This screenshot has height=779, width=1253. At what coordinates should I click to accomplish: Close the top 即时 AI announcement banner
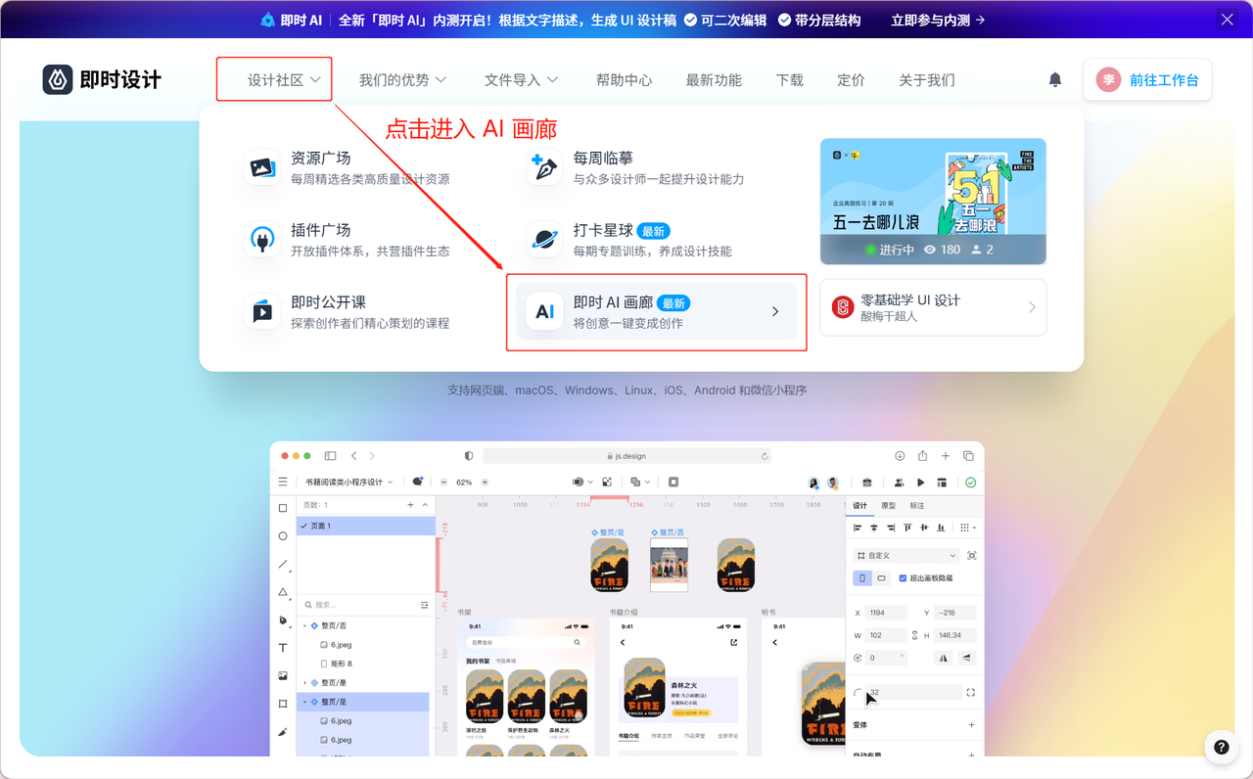[1227, 20]
